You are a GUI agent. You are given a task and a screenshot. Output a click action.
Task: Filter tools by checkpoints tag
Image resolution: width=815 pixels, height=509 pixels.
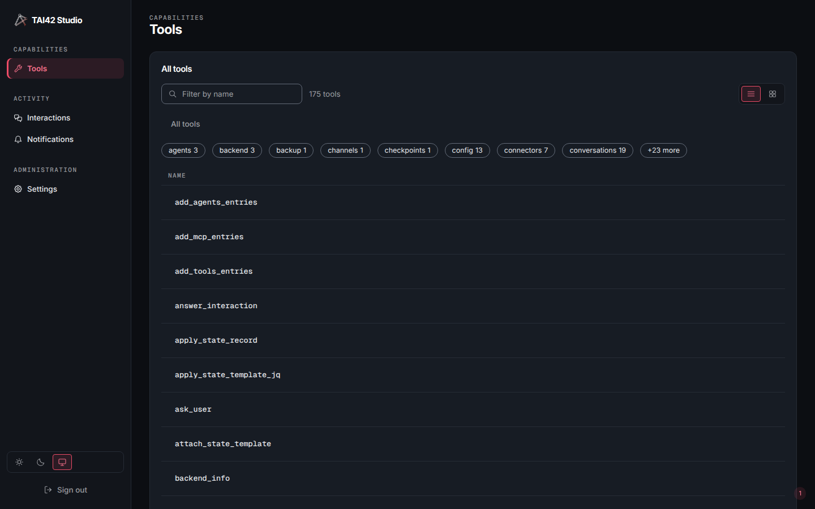tap(407, 150)
